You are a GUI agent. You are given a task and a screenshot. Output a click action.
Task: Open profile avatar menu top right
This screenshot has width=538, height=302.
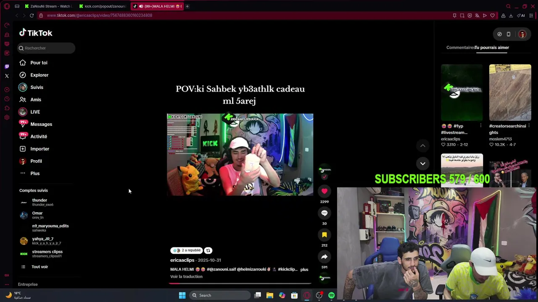pyautogui.click(x=522, y=34)
